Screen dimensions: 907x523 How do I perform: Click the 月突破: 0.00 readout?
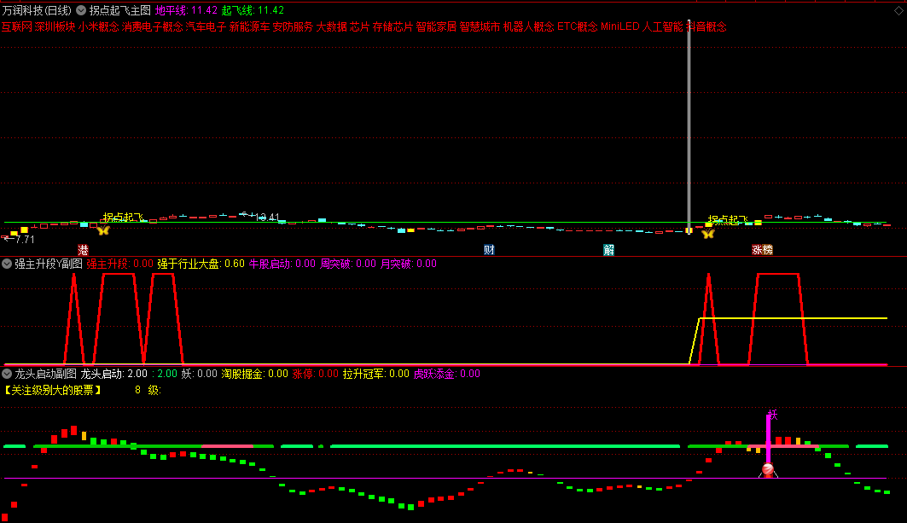pyautogui.click(x=409, y=264)
